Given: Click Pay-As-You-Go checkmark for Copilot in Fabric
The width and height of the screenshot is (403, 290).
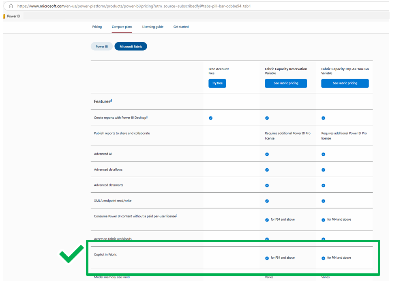Looking at the screenshot, I should point(323,258).
